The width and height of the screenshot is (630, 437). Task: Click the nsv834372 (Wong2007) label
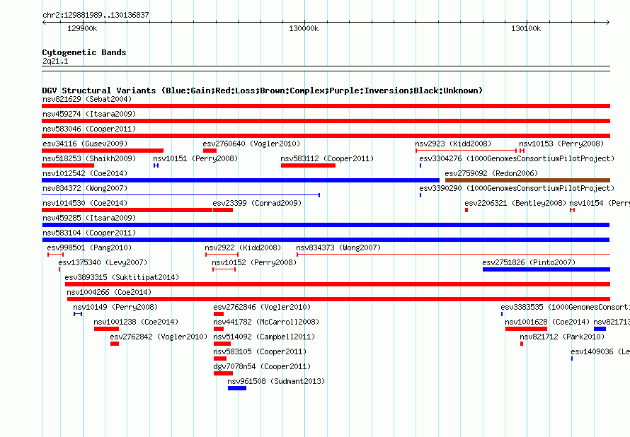click(x=85, y=188)
